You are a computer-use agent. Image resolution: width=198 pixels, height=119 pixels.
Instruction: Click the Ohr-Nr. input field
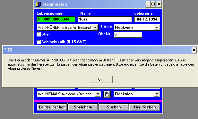128,35
